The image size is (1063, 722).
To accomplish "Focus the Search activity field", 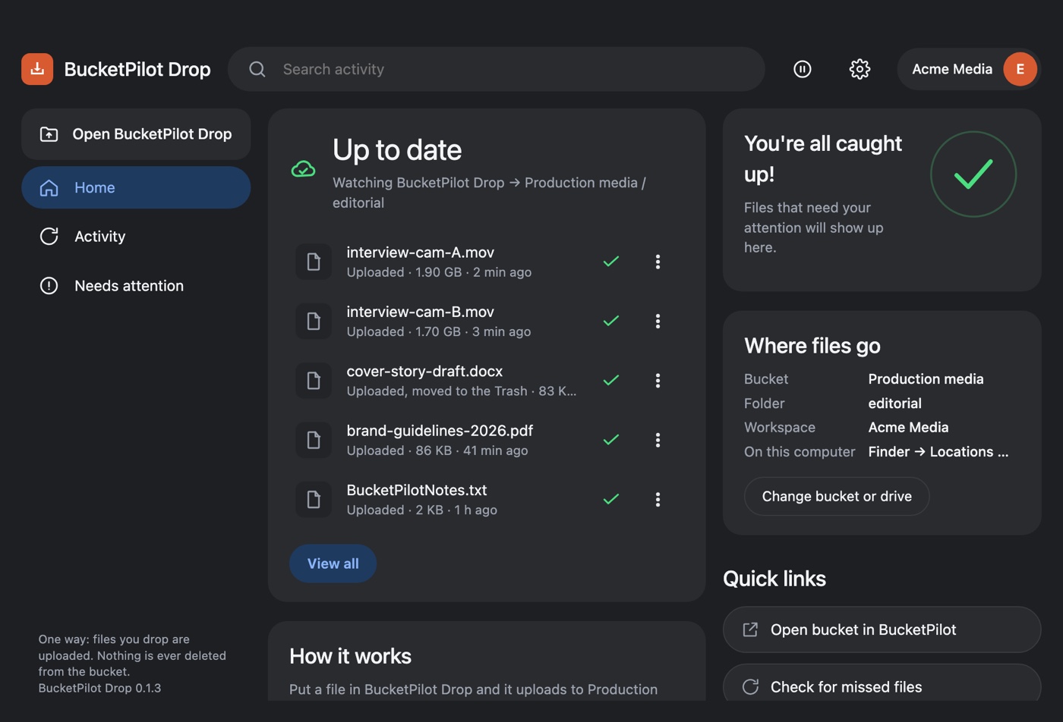I will [x=496, y=69].
